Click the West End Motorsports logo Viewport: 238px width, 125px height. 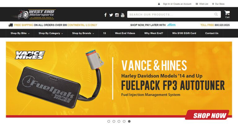click(34, 14)
